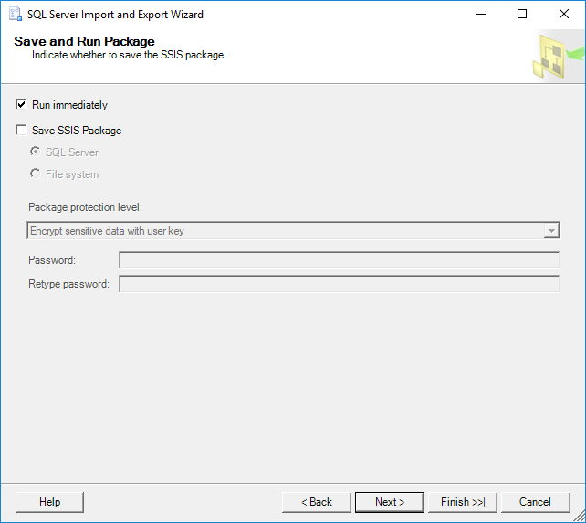Click the Finish >>| button
586x523 pixels.
pos(463,502)
